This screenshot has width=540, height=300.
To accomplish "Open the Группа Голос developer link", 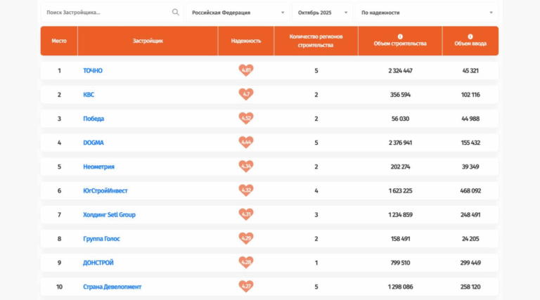I will click(x=101, y=239).
